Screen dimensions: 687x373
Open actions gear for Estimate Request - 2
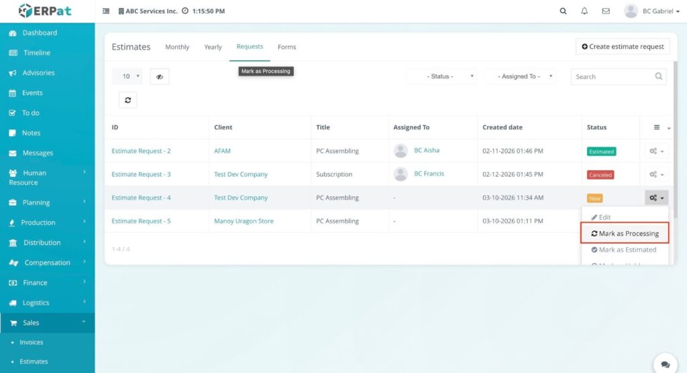click(656, 151)
